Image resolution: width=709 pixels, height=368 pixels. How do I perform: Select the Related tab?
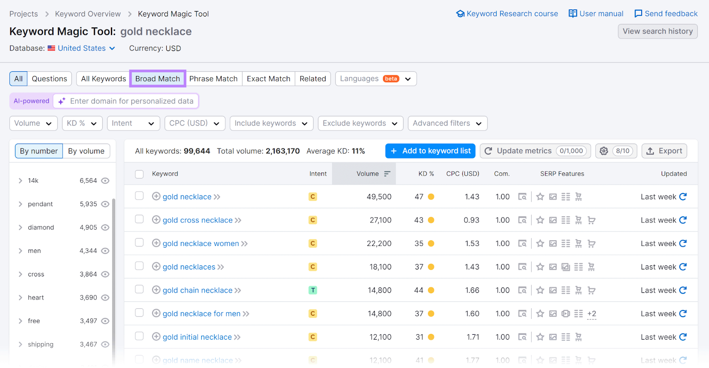coord(313,79)
